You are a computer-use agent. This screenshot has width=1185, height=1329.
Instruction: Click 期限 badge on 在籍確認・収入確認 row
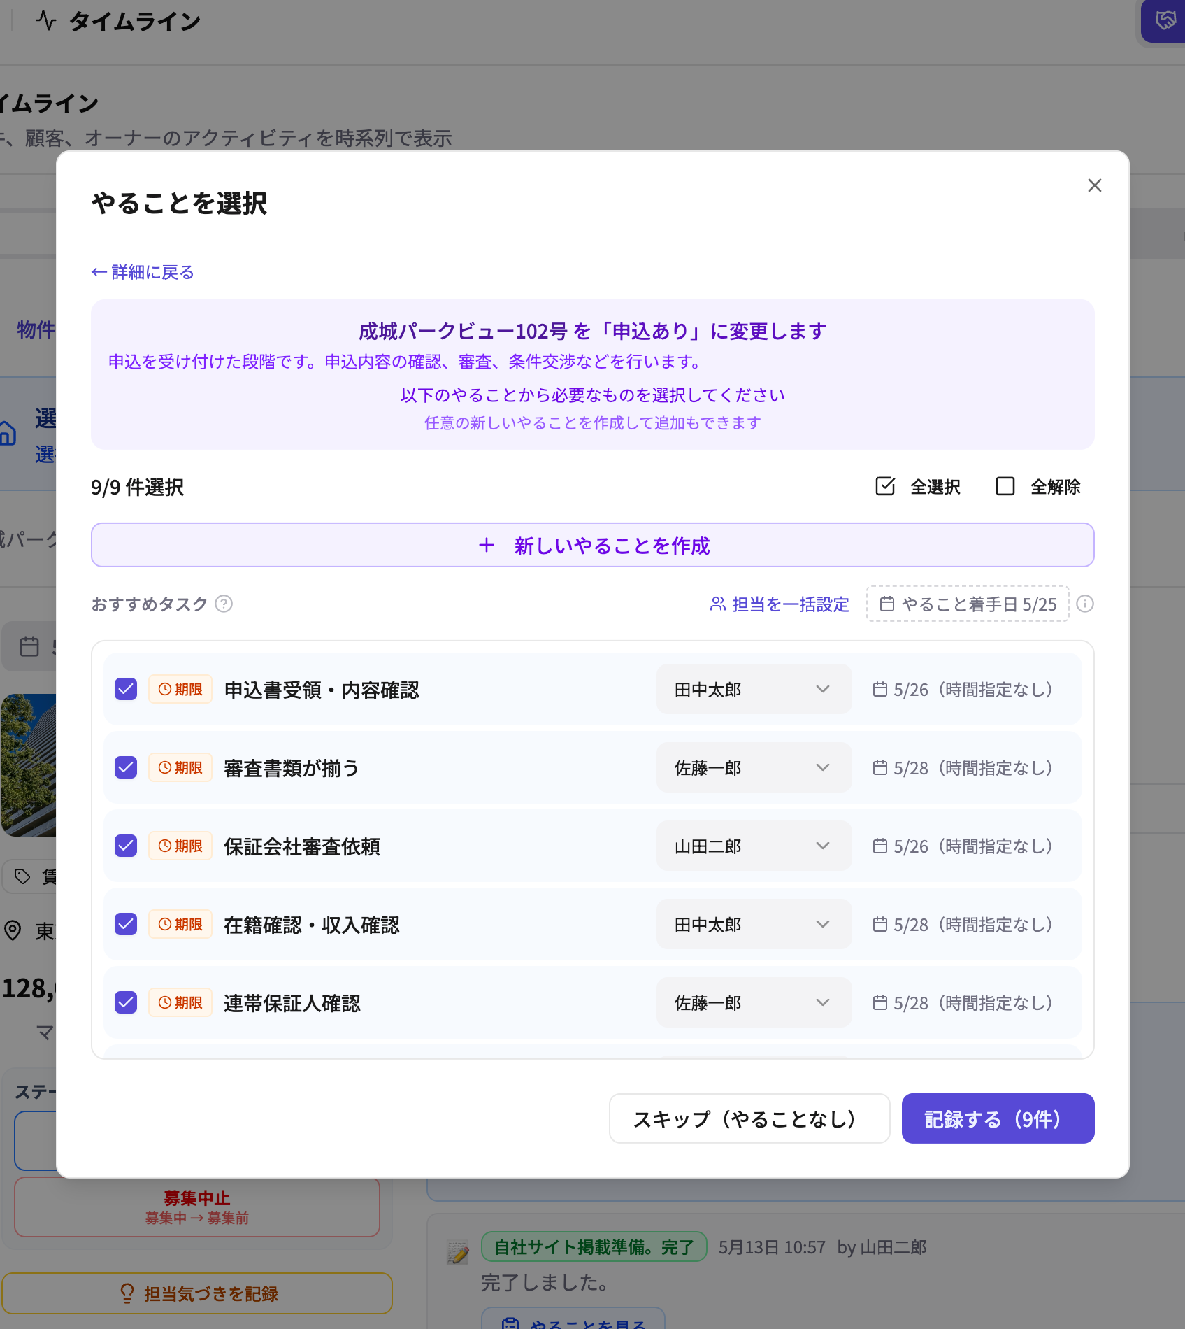(180, 924)
